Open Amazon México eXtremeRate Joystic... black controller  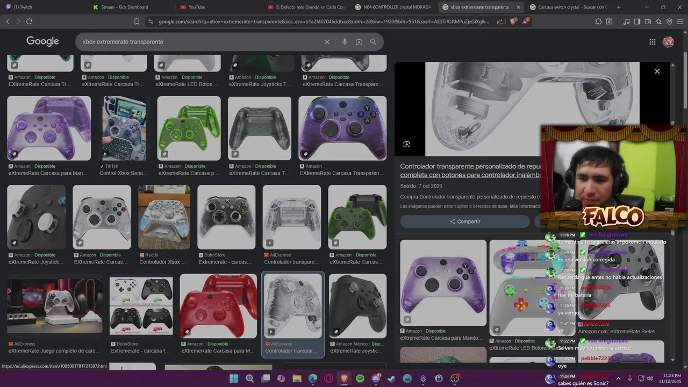coord(357,306)
